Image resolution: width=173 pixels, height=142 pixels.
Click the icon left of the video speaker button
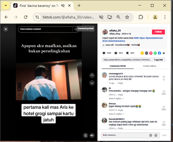(85, 135)
